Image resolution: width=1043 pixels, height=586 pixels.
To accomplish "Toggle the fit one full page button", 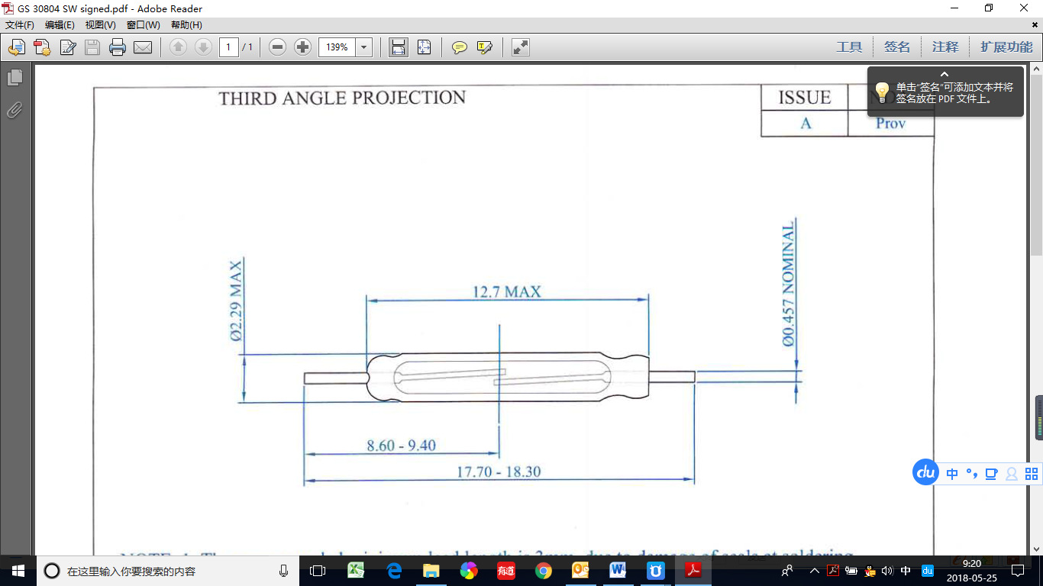I will [x=424, y=47].
